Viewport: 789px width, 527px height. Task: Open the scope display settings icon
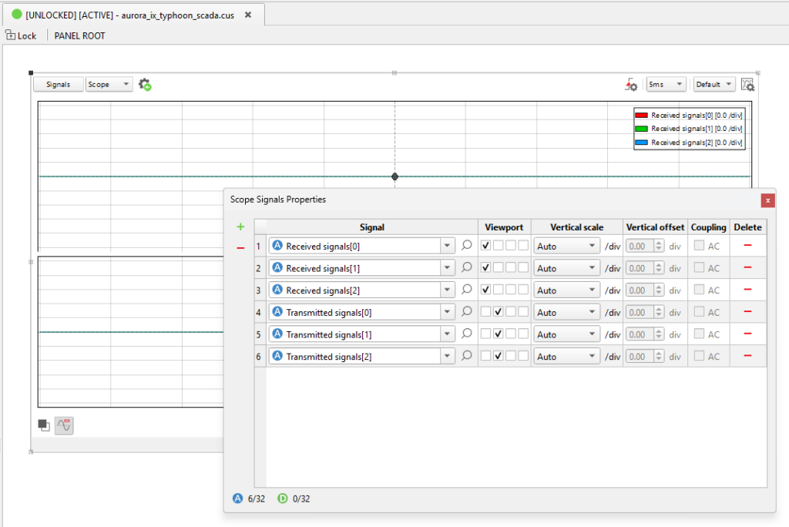pos(747,85)
